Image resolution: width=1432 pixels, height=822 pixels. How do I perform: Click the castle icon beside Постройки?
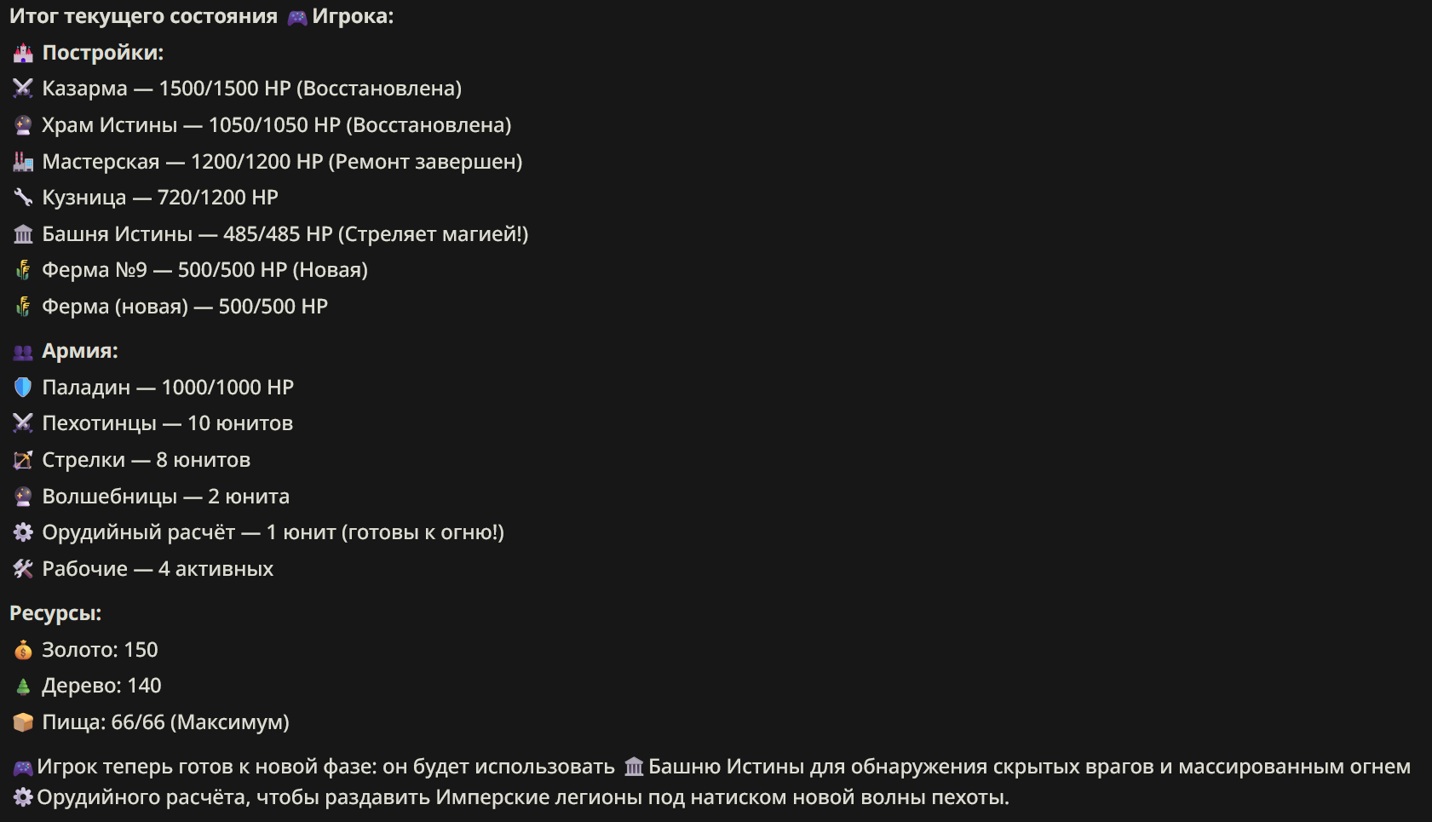click(23, 53)
